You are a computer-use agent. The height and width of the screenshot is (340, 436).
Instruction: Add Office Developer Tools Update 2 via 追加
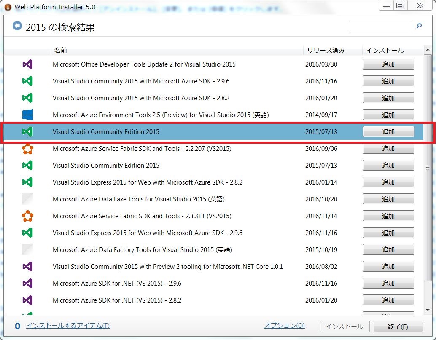pyautogui.click(x=388, y=64)
